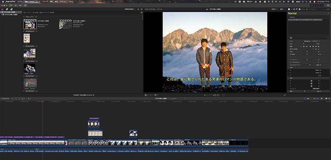Select the Video inspector tab icon

(x=294, y=9)
